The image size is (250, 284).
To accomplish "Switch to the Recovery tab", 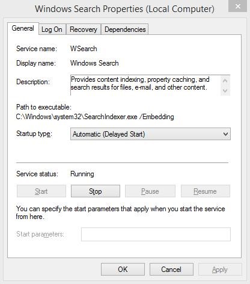I will point(84,29).
